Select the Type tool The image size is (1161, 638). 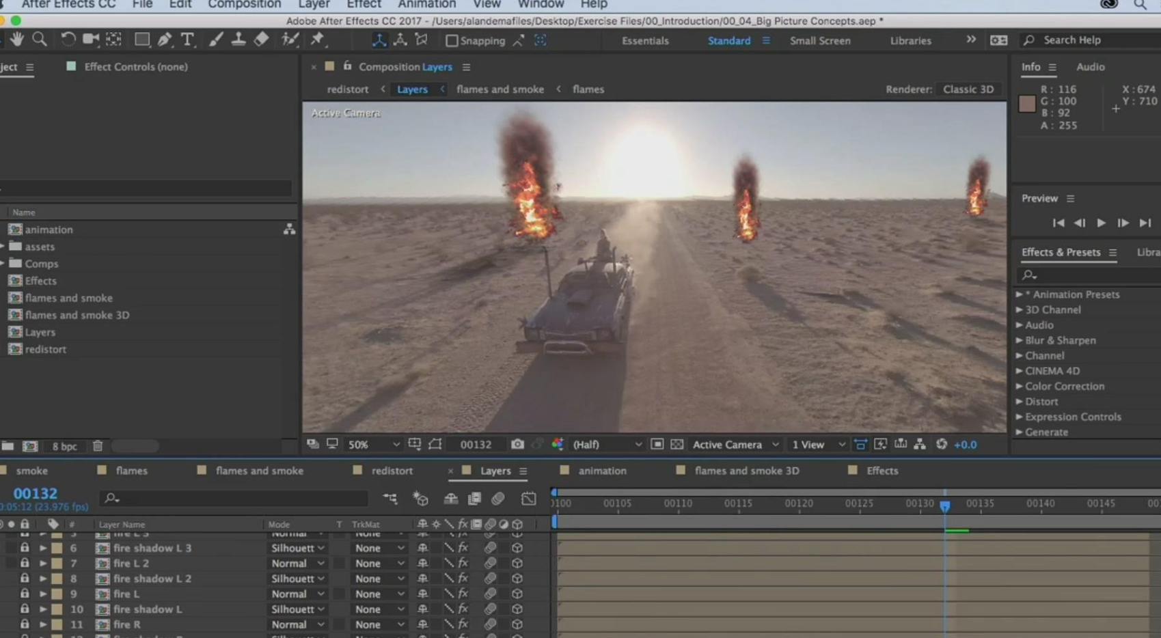tap(187, 40)
